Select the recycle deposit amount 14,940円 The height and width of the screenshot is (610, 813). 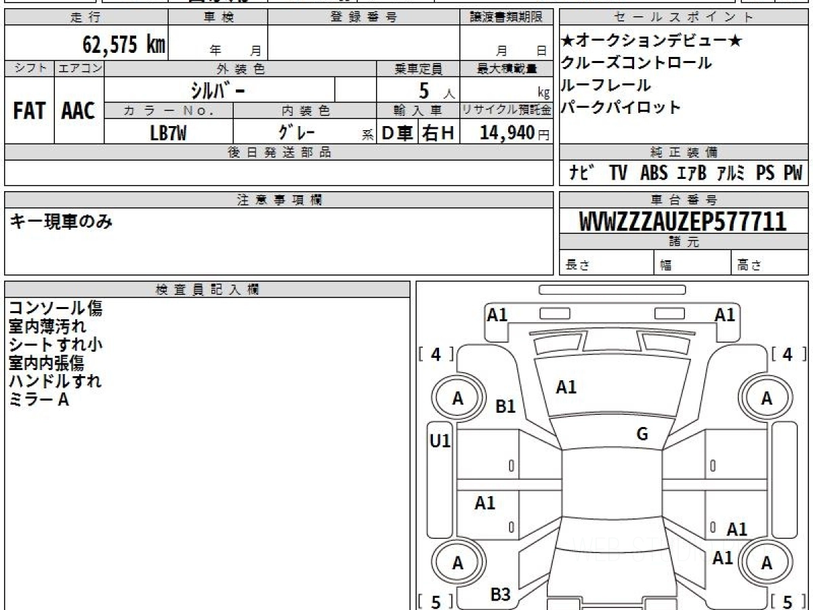(514, 133)
